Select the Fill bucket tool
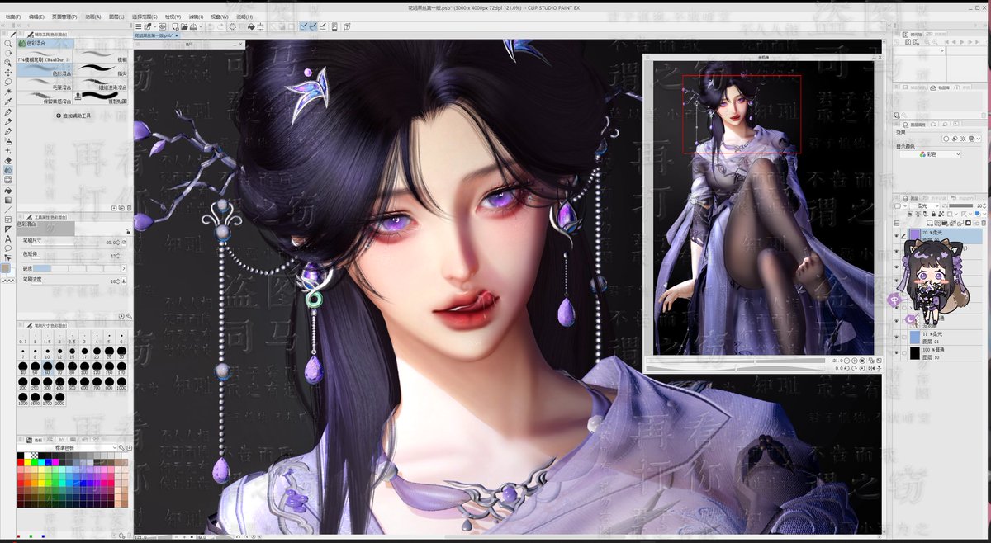Viewport: 991px width, 543px height. 7,190
